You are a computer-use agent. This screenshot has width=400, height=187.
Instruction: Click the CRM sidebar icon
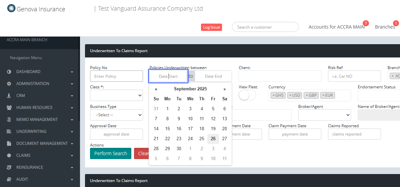pyautogui.click(x=9, y=96)
